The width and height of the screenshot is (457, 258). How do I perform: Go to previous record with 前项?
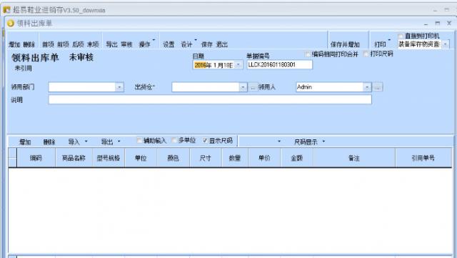tap(63, 44)
